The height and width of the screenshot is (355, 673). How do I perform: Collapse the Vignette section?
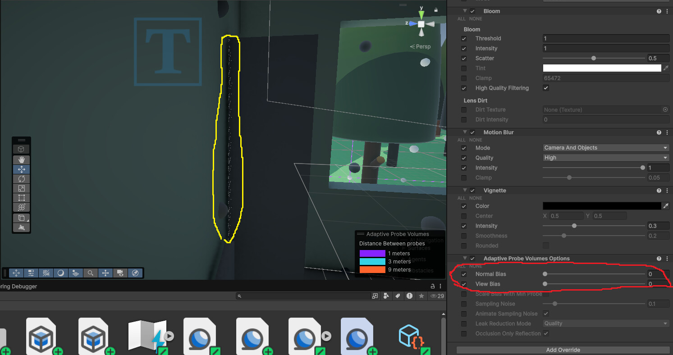point(465,190)
